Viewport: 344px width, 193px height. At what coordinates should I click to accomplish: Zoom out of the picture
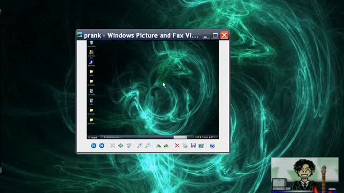(x=148, y=145)
